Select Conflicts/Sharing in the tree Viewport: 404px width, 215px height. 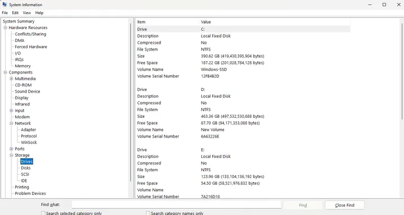[30, 34]
